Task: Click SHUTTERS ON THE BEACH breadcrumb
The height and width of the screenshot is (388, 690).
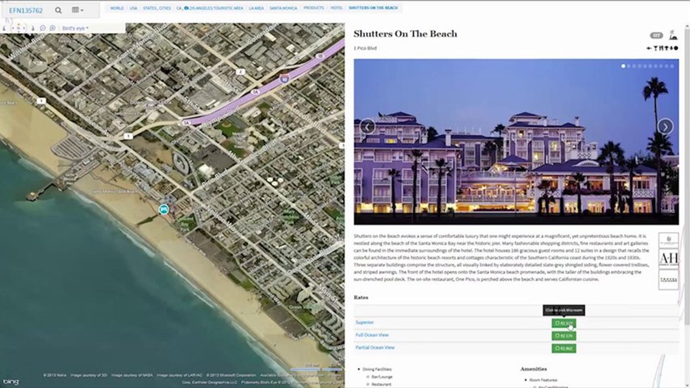Action: pos(373,8)
